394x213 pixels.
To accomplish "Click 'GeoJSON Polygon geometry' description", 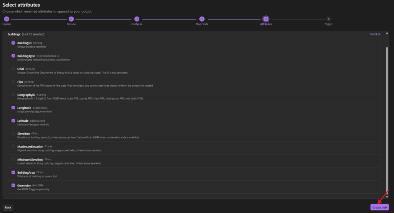I will click(33, 190).
